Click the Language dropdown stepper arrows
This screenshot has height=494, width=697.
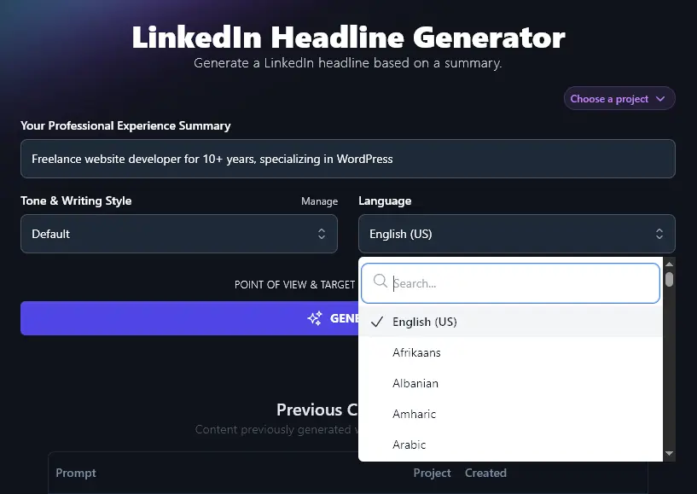[659, 233]
